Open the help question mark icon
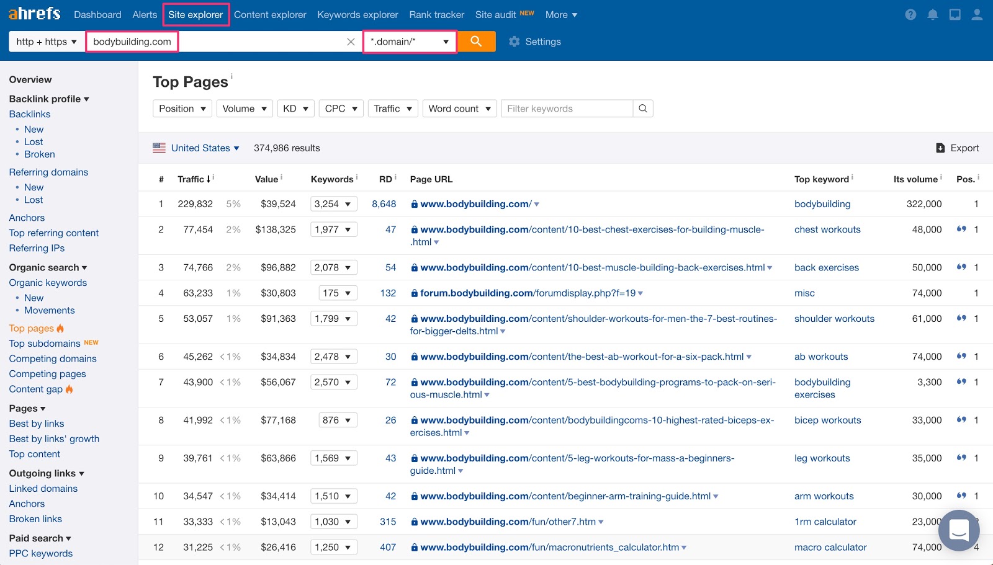This screenshot has height=565, width=993. [x=910, y=14]
